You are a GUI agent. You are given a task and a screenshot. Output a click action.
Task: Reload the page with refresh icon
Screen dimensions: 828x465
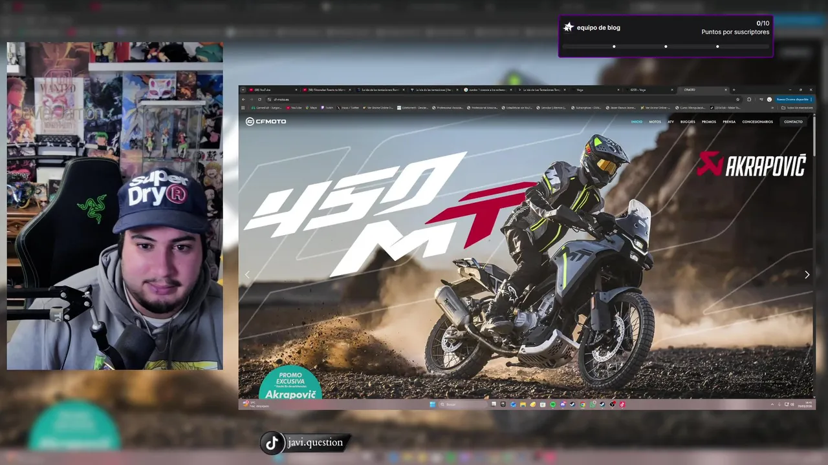point(260,99)
